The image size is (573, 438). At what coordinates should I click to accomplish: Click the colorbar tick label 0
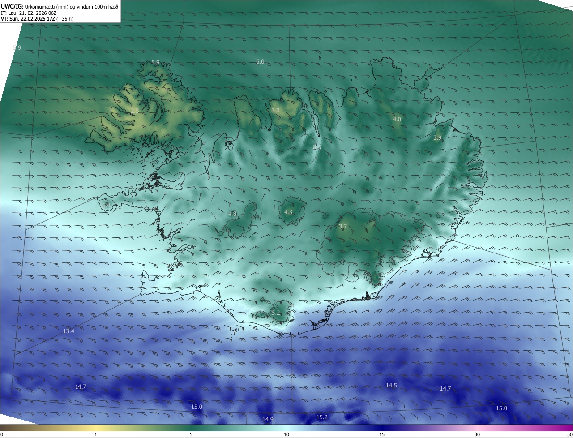tap(2, 434)
